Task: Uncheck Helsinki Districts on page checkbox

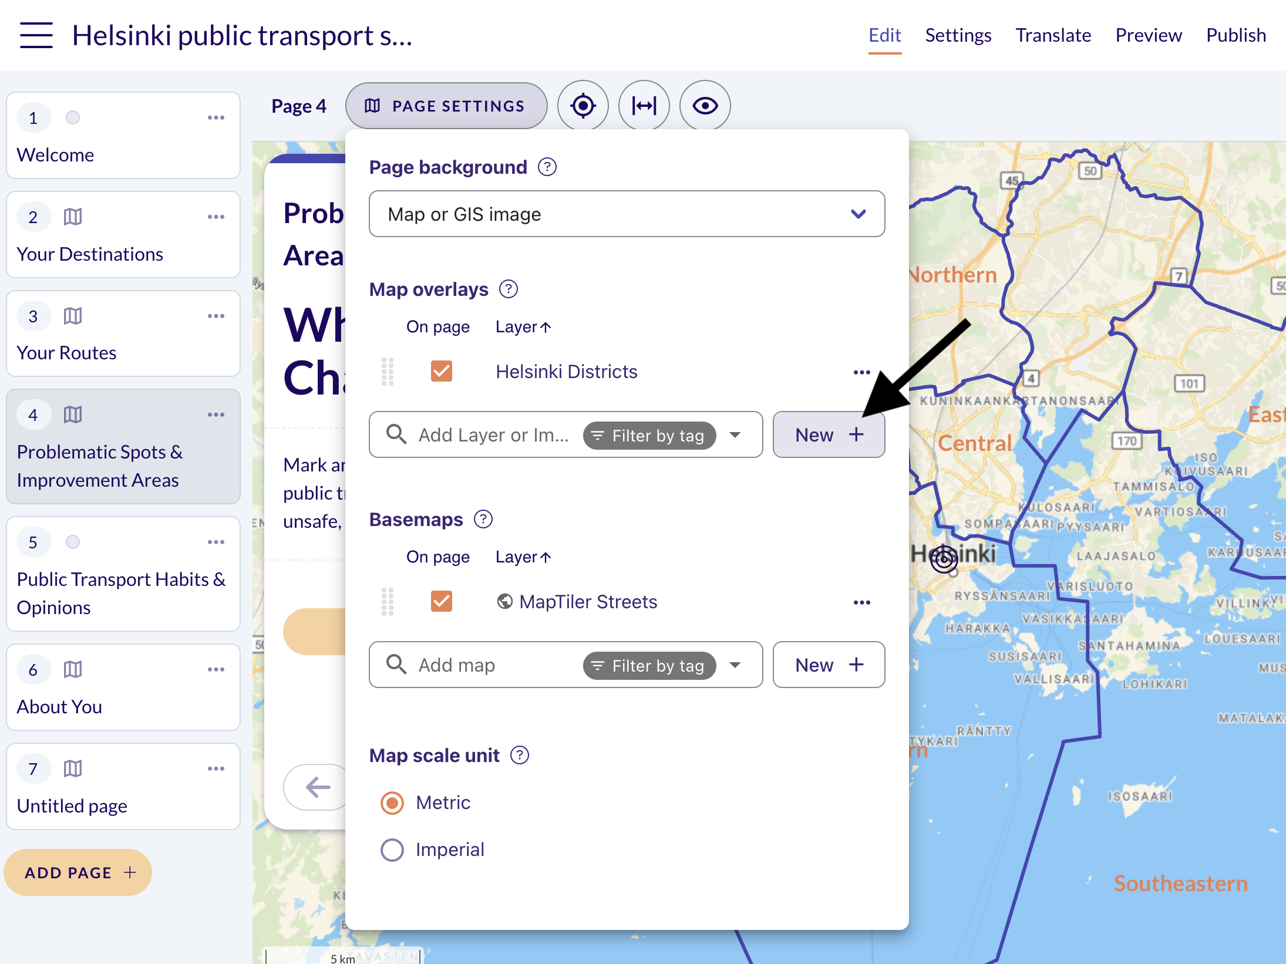Action: click(441, 372)
